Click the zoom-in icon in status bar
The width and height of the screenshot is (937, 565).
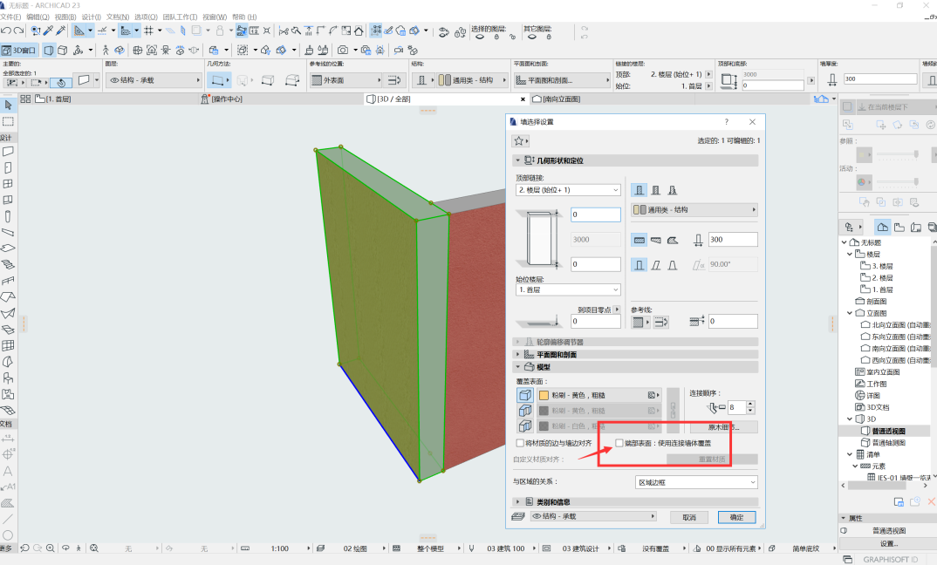(x=51, y=548)
